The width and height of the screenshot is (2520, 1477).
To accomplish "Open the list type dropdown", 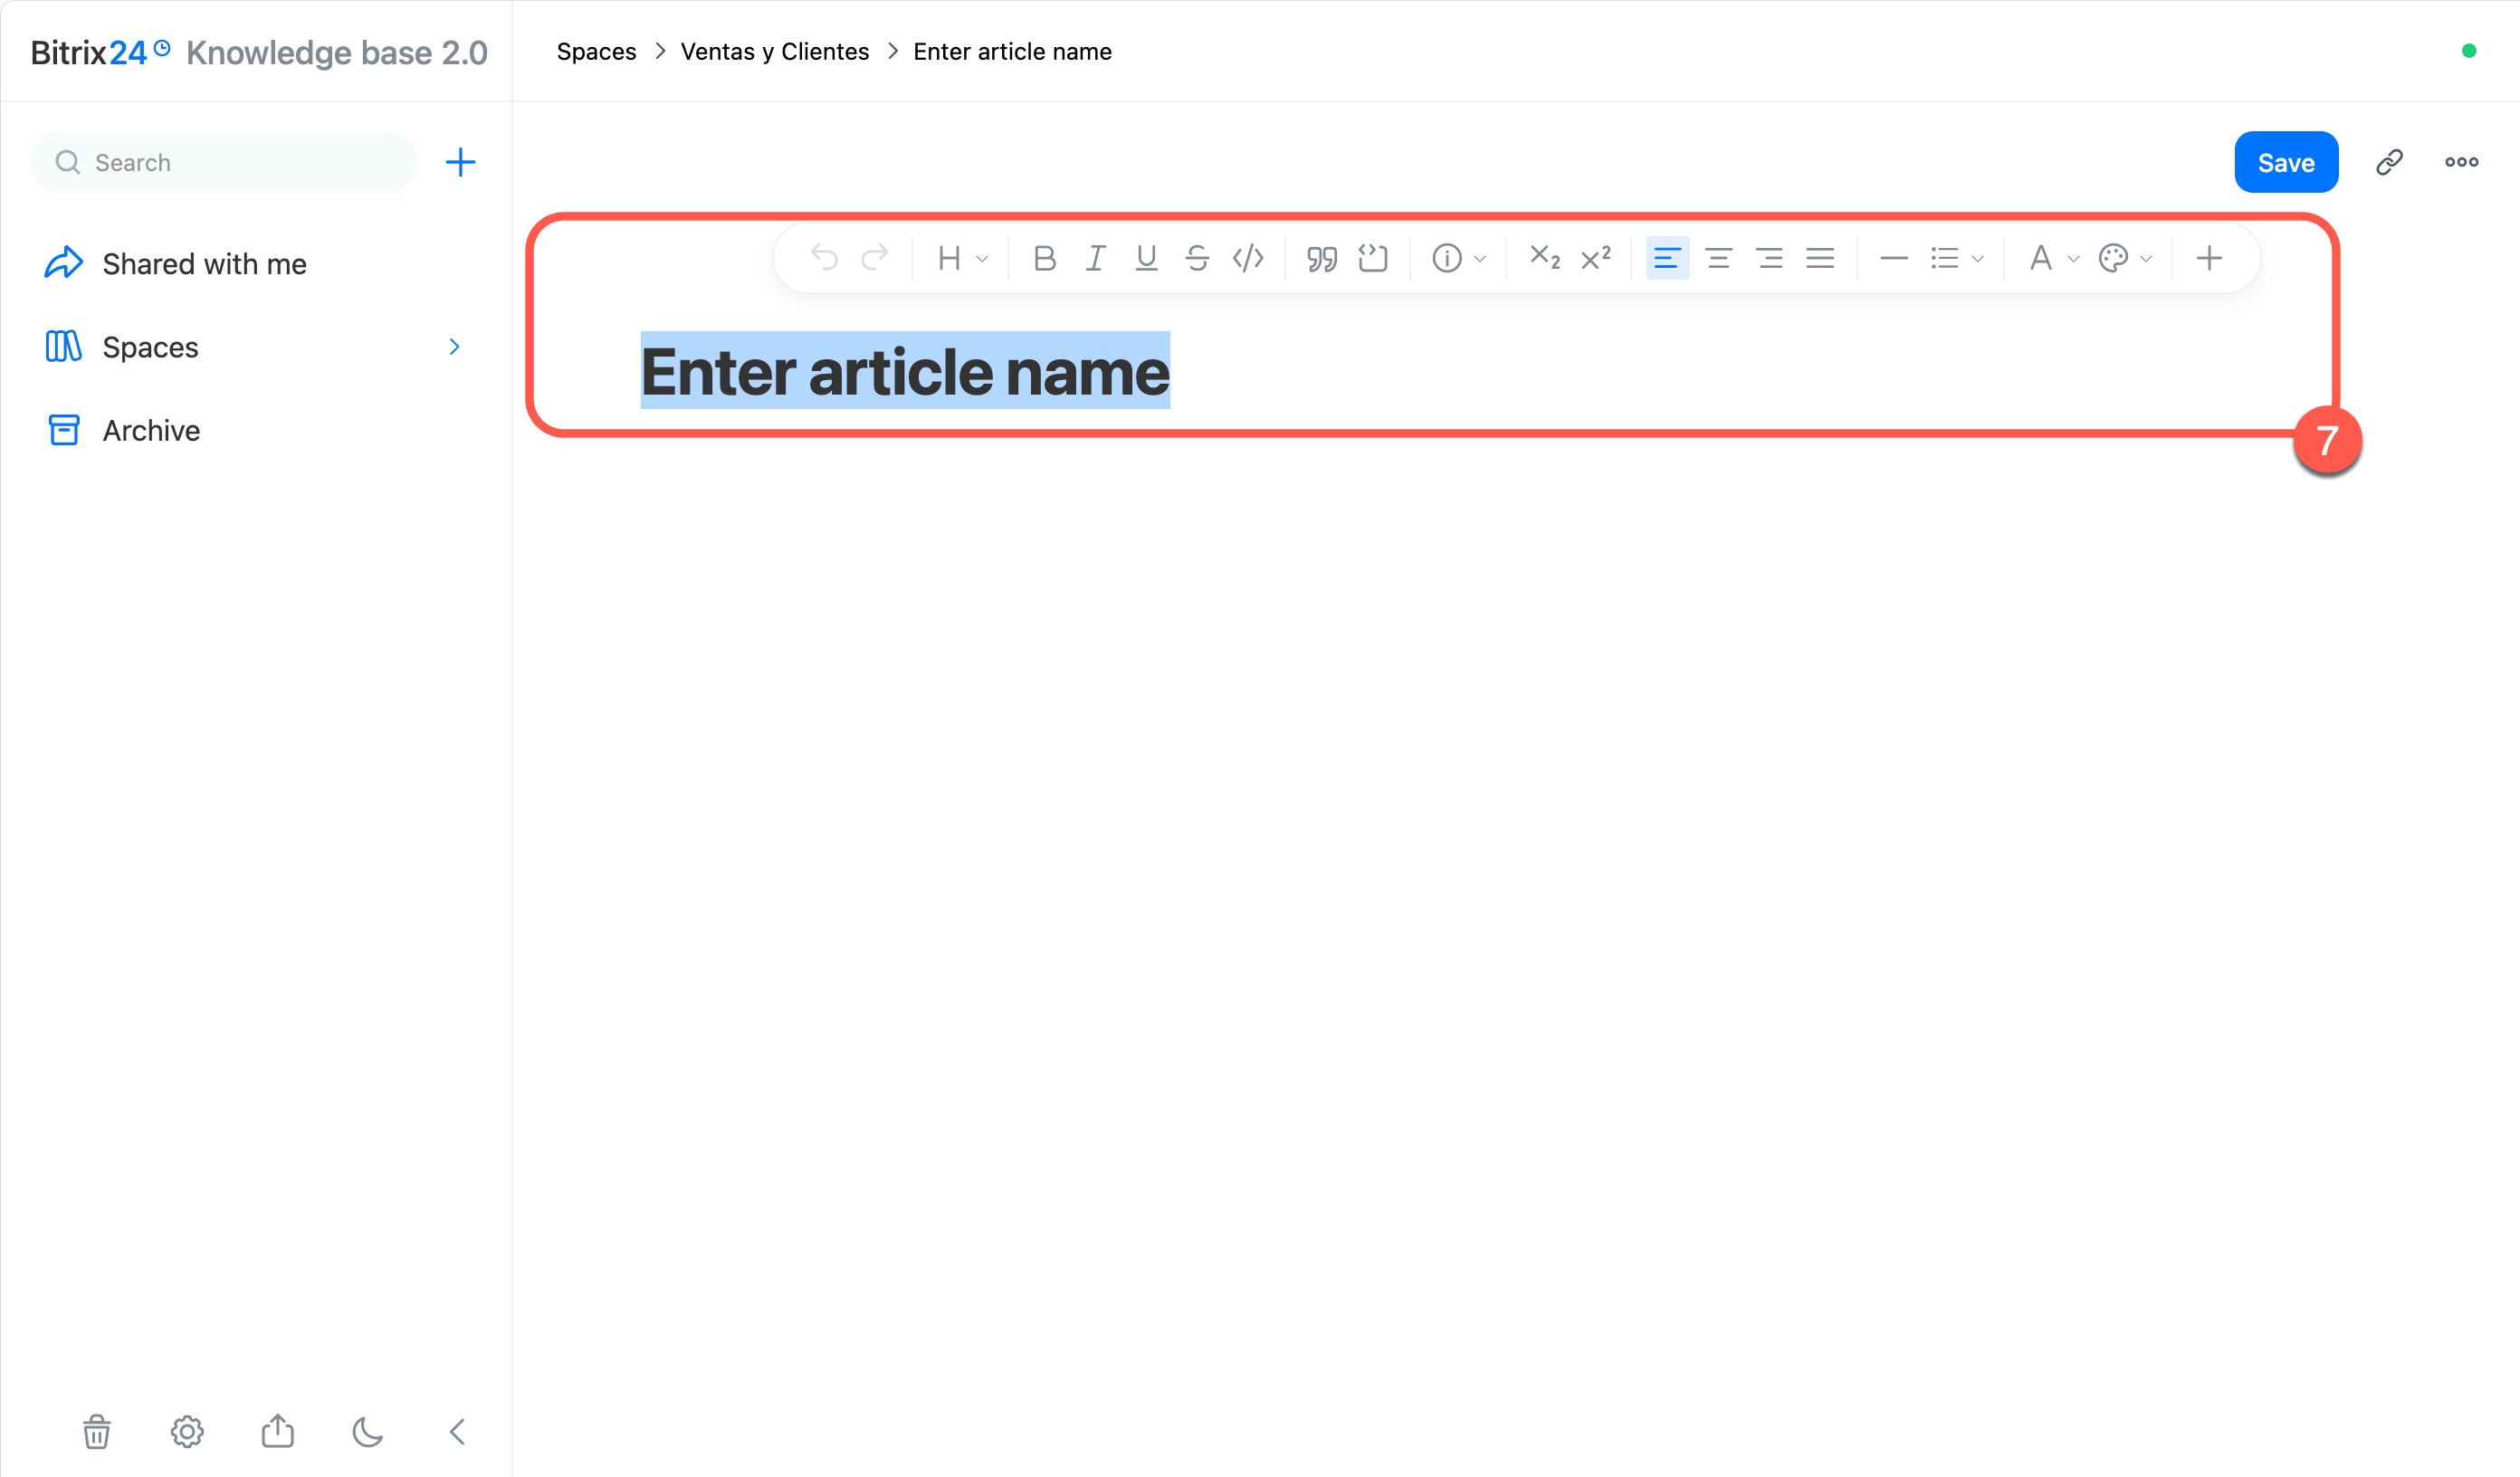I will [1957, 259].
